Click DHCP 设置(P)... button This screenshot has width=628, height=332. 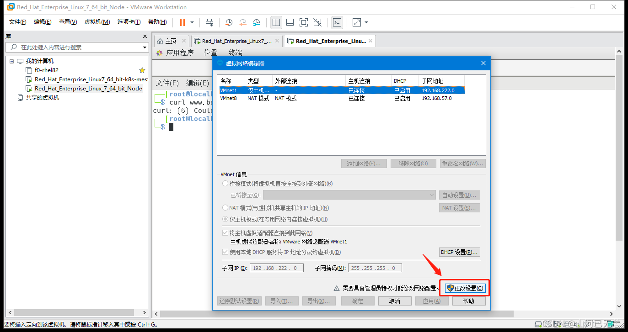coord(459,252)
